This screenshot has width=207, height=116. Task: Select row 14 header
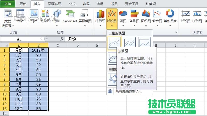4,113
